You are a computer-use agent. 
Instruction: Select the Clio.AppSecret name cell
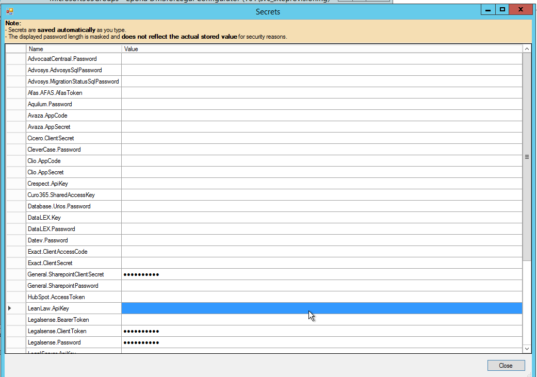[74, 172]
